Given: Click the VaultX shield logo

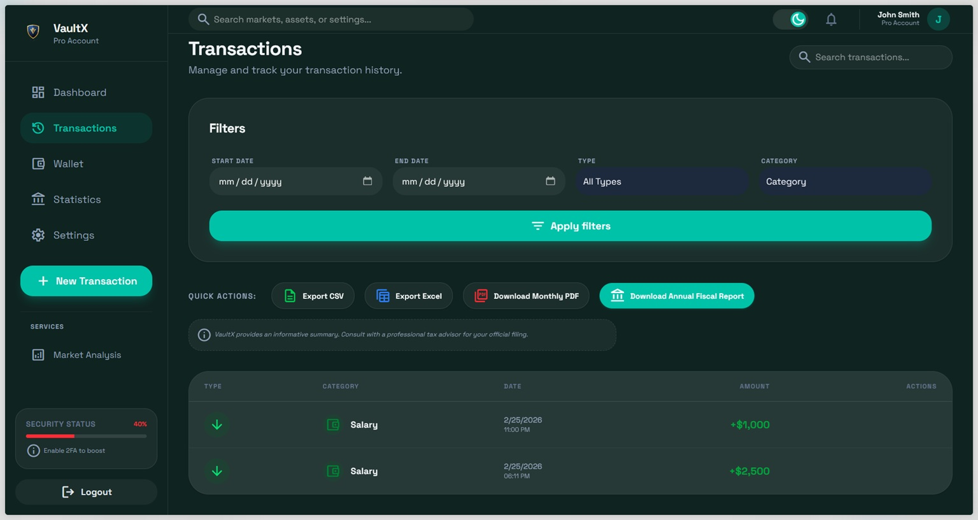Looking at the screenshot, I should pos(33,31).
